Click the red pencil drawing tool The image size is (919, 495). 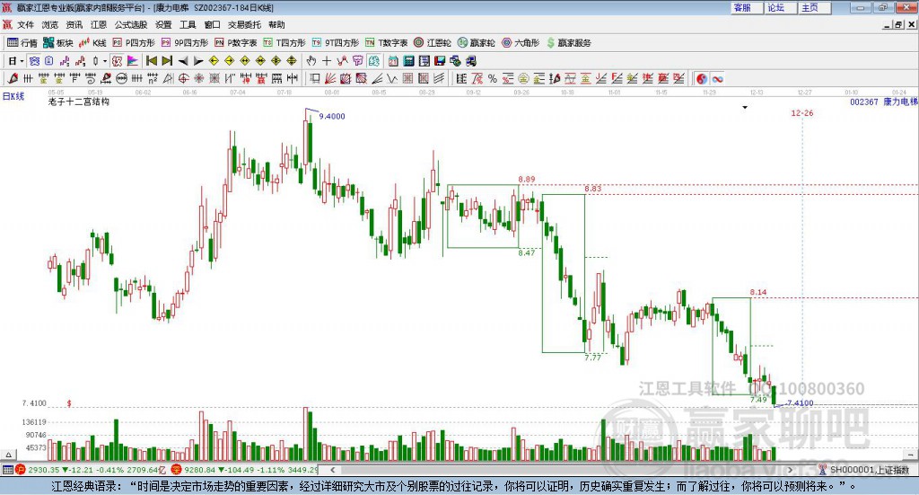pyautogui.click(x=13, y=78)
